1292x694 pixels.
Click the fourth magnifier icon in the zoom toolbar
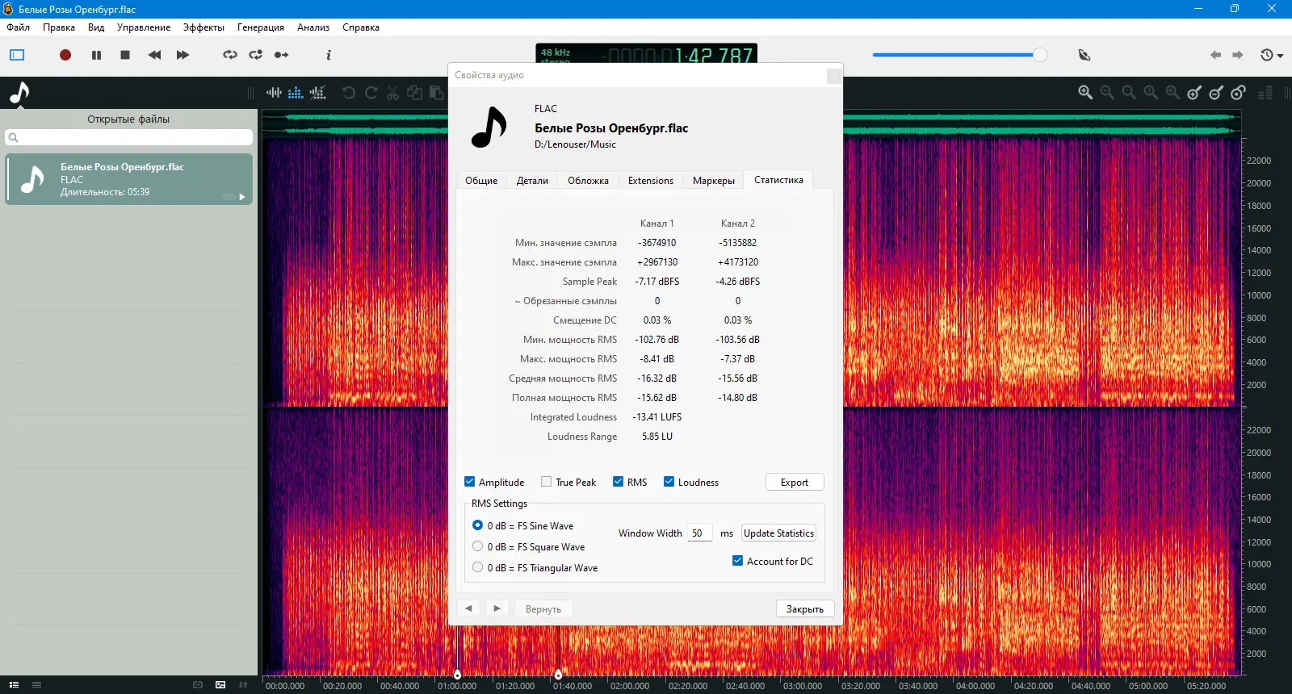[x=1151, y=93]
